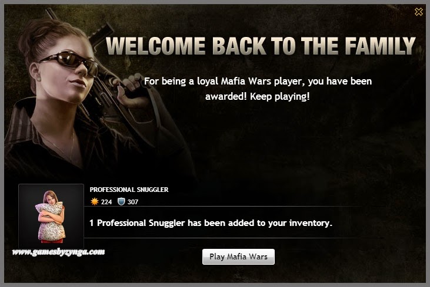Viewport: 430px width, 287px height.
Task: Select the Professional Snuggler item thumbnail
Action: point(51,216)
